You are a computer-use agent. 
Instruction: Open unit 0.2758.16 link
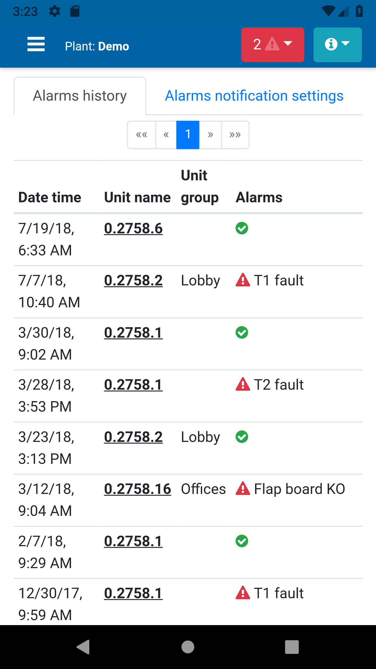click(x=137, y=489)
